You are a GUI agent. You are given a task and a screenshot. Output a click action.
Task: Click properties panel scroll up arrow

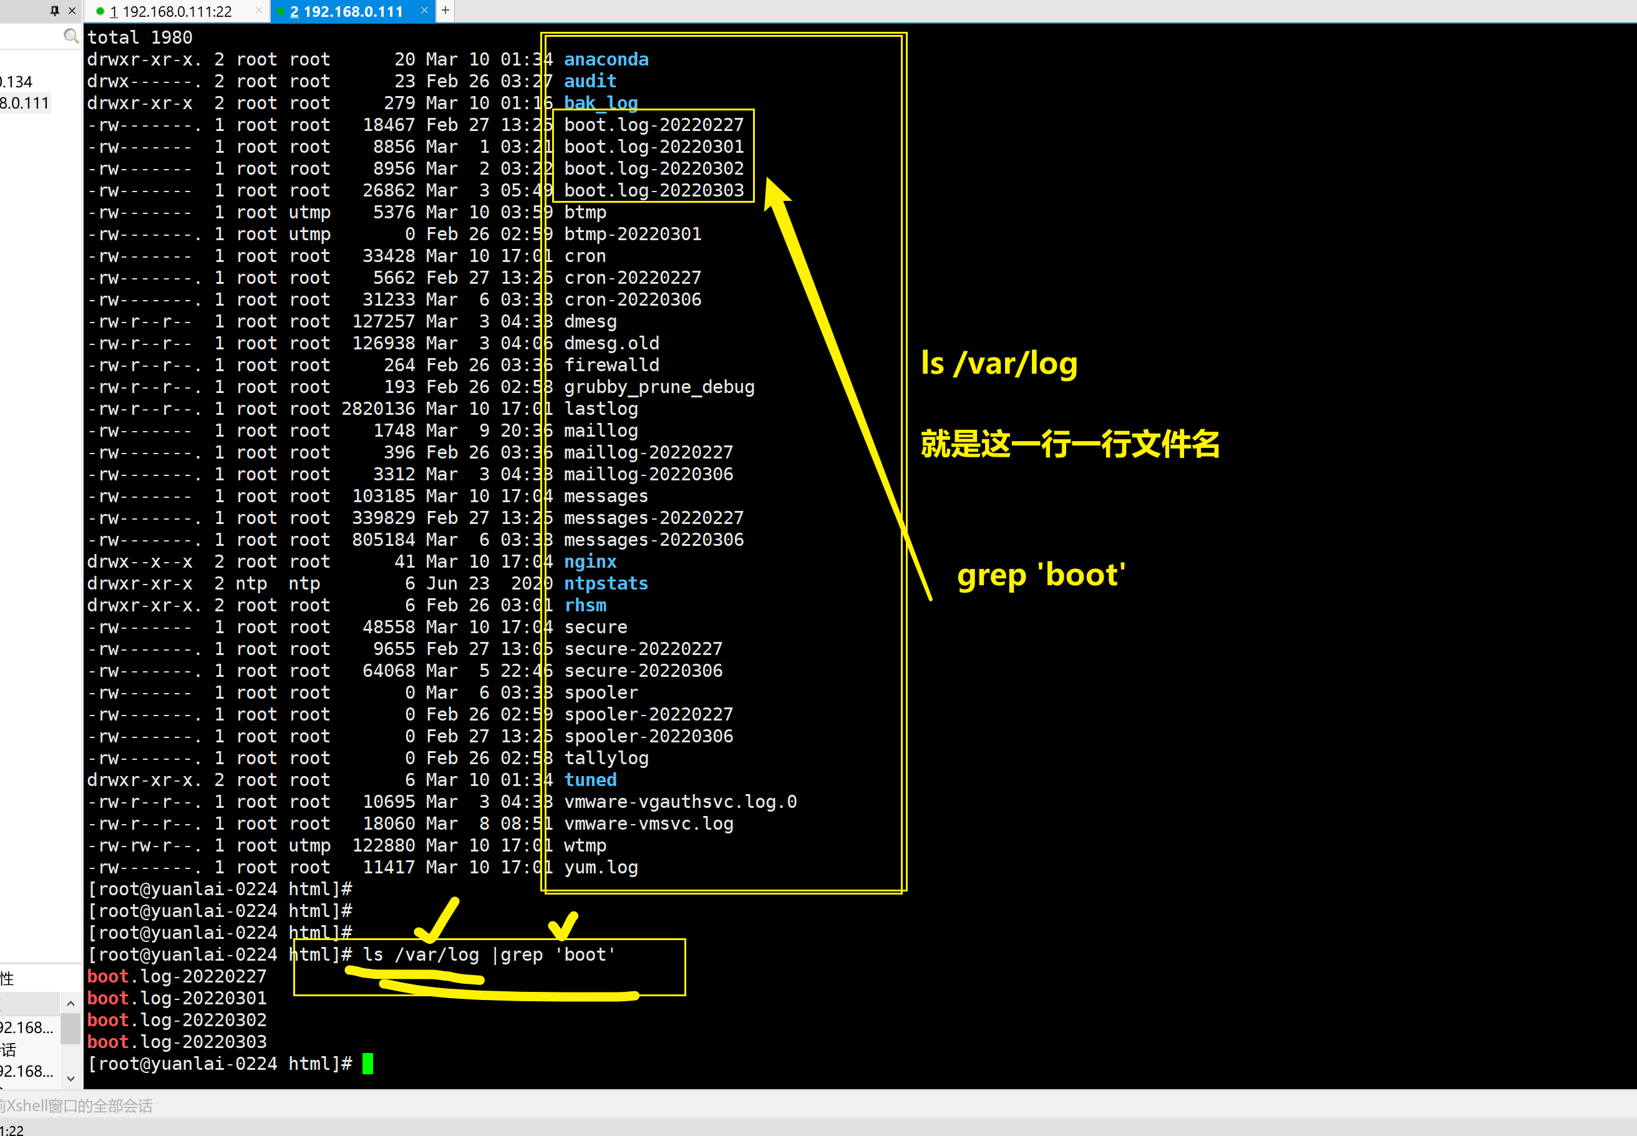[70, 1003]
